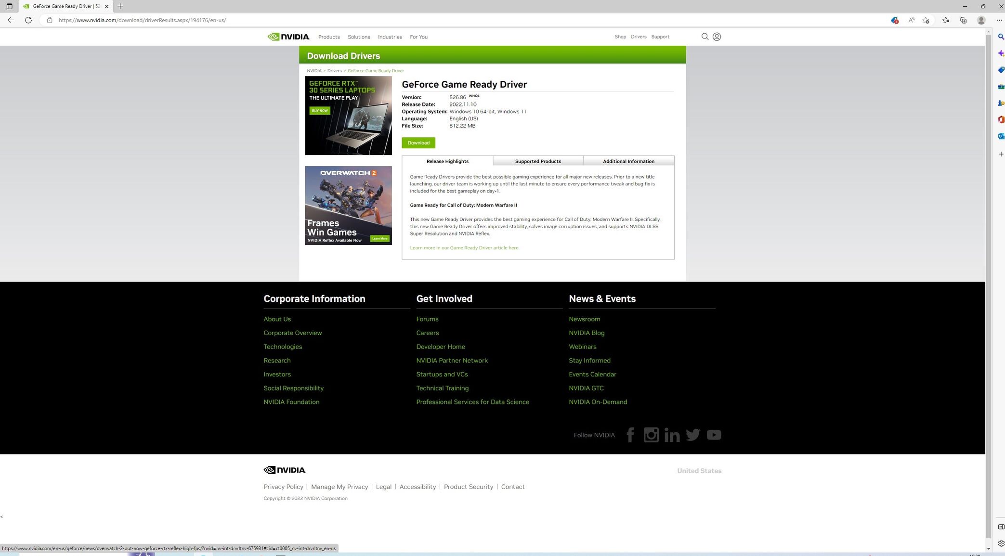The width and height of the screenshot is (1005, 556).
Task: Open the NVIDIA Blog footer link
Action: coord(587,333)
